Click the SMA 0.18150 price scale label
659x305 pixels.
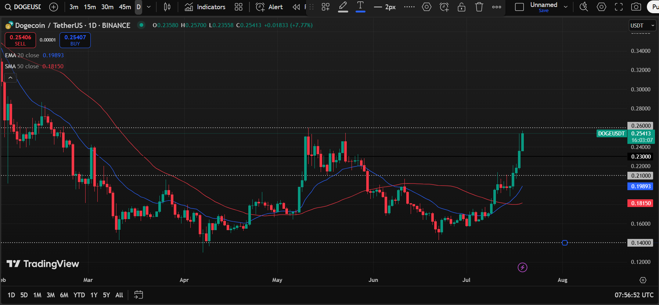coord(640,203)
